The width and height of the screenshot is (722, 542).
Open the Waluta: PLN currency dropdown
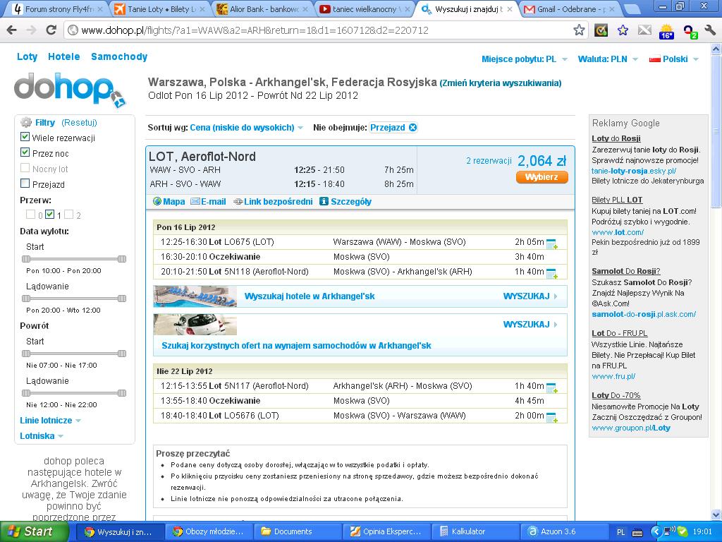[607, 59]
